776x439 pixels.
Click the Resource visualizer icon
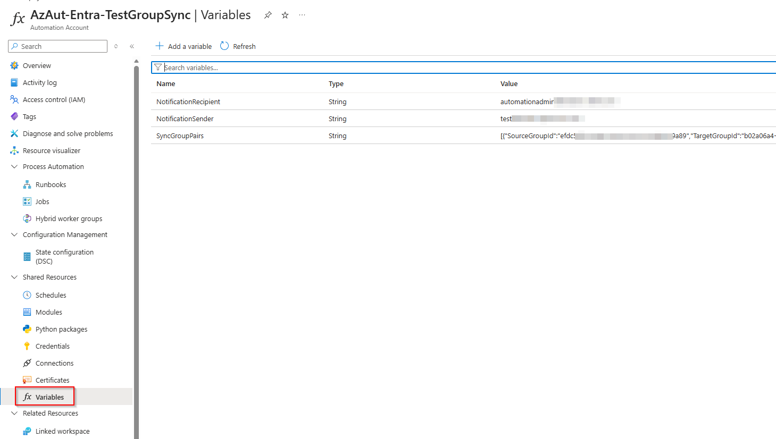click(x=14, y=150)
